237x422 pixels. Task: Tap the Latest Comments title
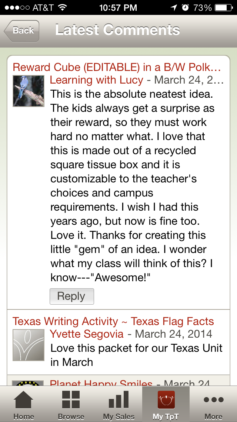click(x=118, y=30)
